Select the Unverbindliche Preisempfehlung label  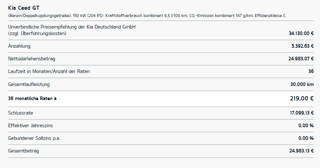[72, 27]
